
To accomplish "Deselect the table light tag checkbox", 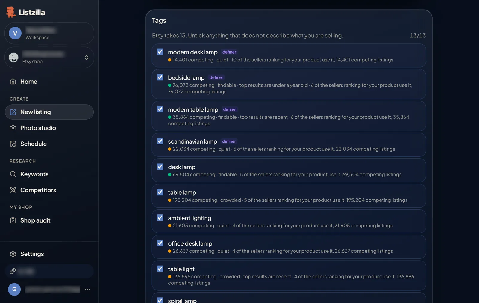I will coord(160,269).
